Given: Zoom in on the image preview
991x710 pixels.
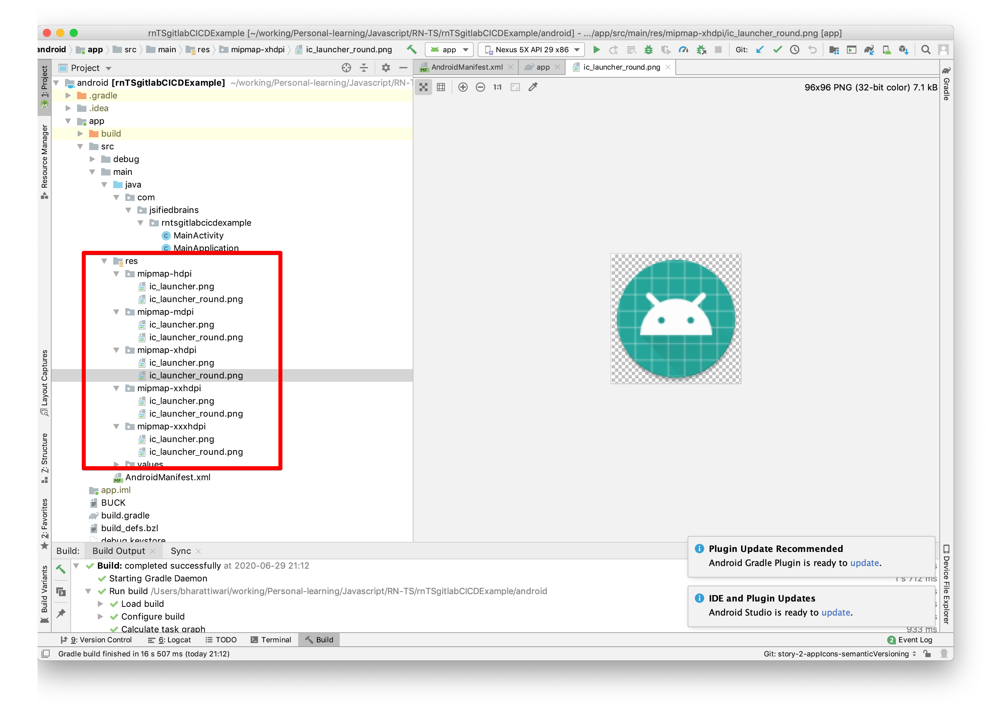Looking at the screenshot, I should click(x=463, y=87).
